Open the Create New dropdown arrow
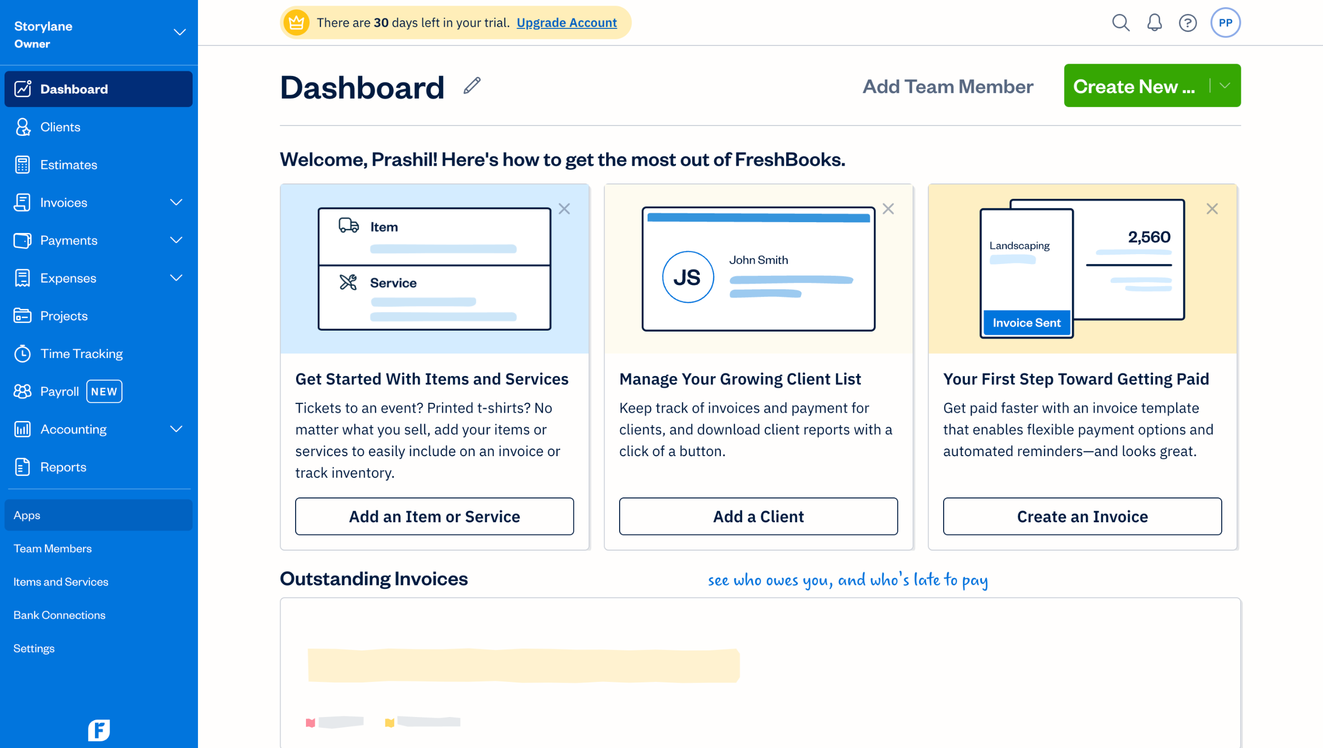The width and height of the screenshot is (1323, 748). click(1224, 86)
